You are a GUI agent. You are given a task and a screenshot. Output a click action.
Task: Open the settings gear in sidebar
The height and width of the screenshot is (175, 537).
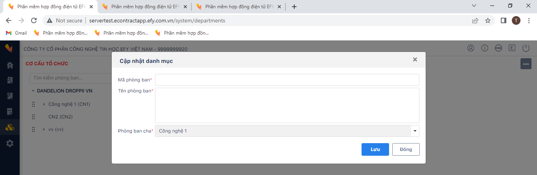pyautogui.click(x=10, y=144)
